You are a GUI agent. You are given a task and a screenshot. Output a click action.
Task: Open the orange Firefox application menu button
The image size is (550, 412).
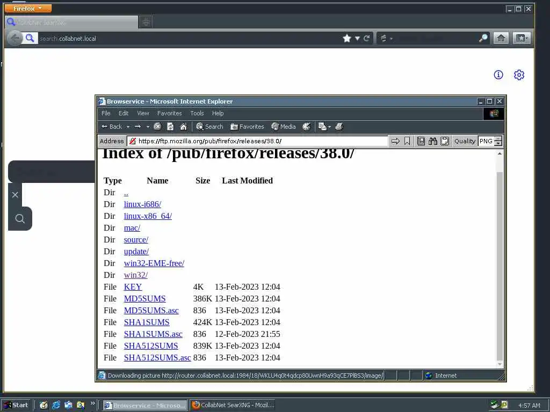point(28,8)
